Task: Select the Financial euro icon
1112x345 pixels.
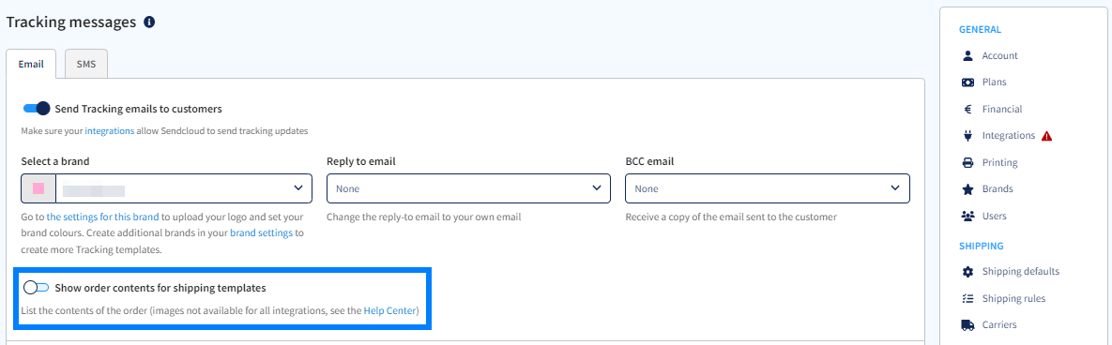Action: pyautogui.click(x=967, y=109)
